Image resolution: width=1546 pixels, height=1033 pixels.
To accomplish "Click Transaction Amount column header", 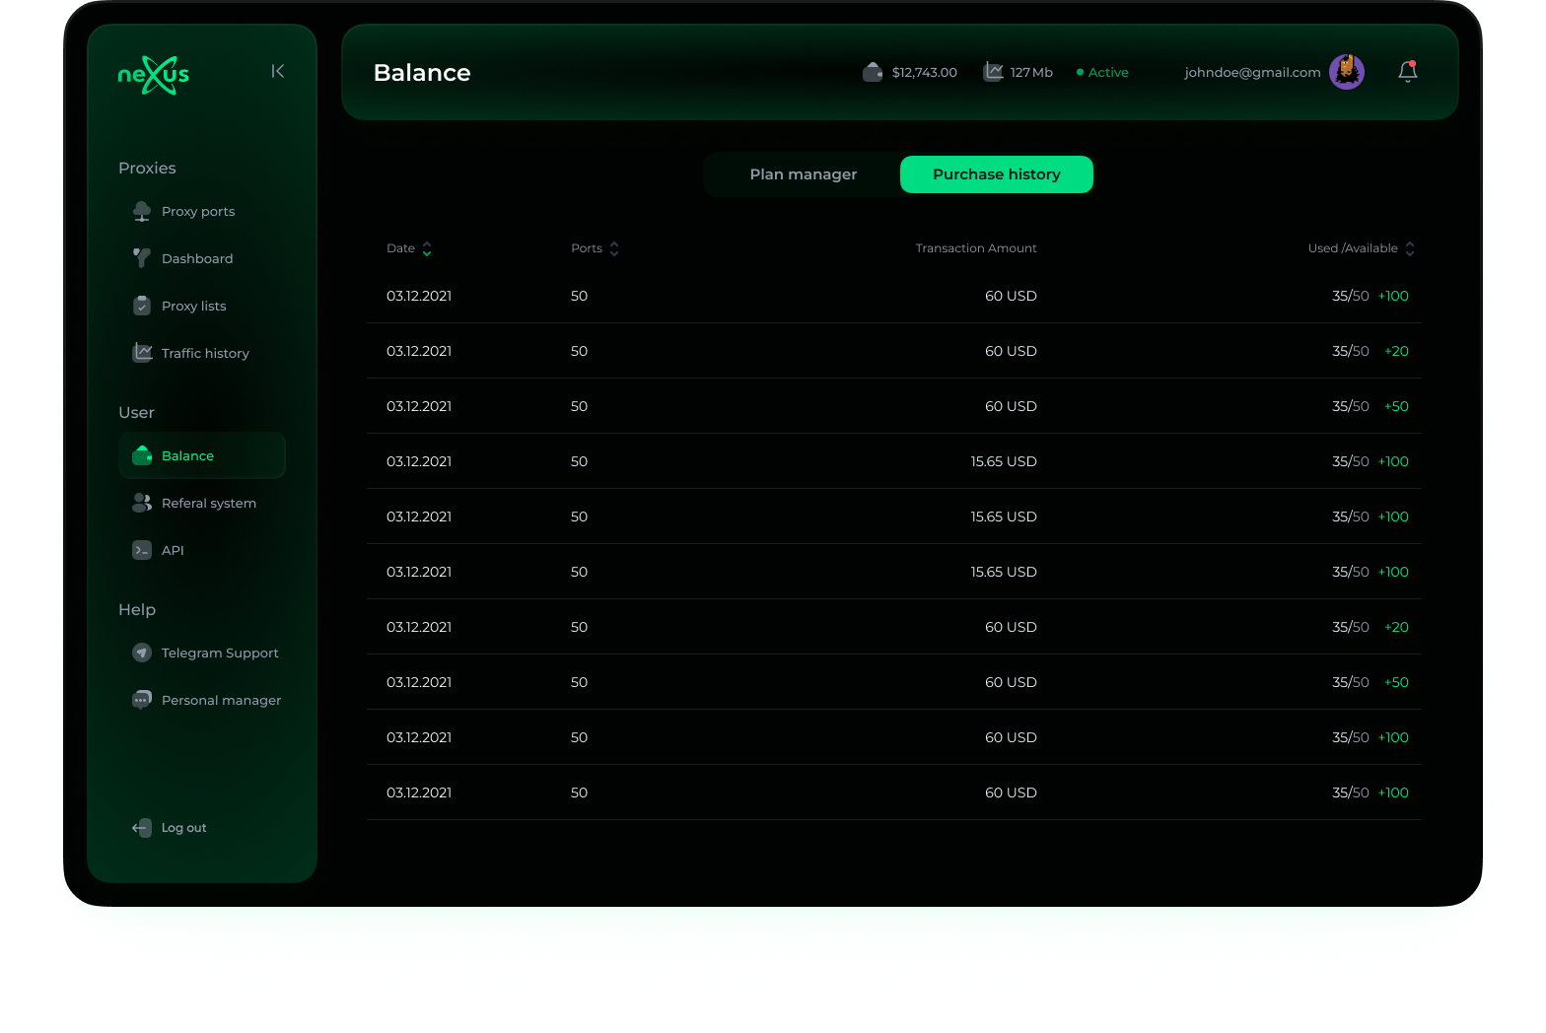I will tap(976, 248).
